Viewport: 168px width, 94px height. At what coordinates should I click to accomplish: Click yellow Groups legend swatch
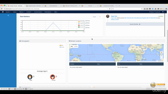(x=79, y=22)
